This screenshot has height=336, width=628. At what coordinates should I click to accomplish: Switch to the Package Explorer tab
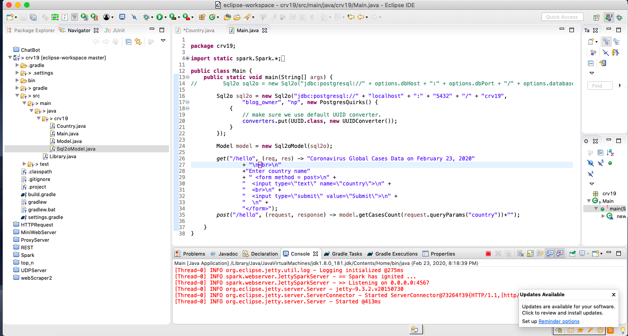click(31, 30)
